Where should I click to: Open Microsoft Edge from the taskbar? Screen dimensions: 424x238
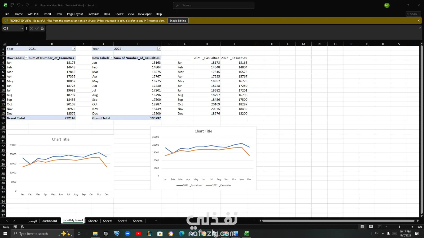point(182,234)
